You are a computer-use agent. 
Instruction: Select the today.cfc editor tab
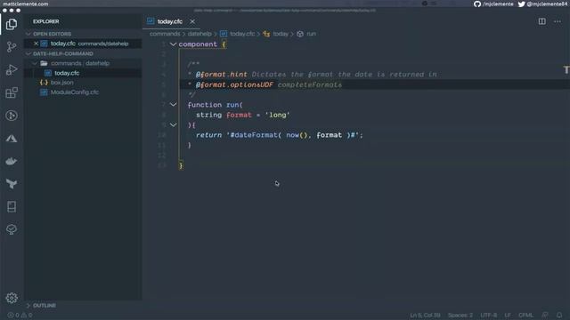170,21
